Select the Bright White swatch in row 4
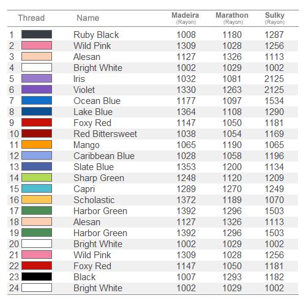Screen dimensions: 306x301 click(37, 67)
